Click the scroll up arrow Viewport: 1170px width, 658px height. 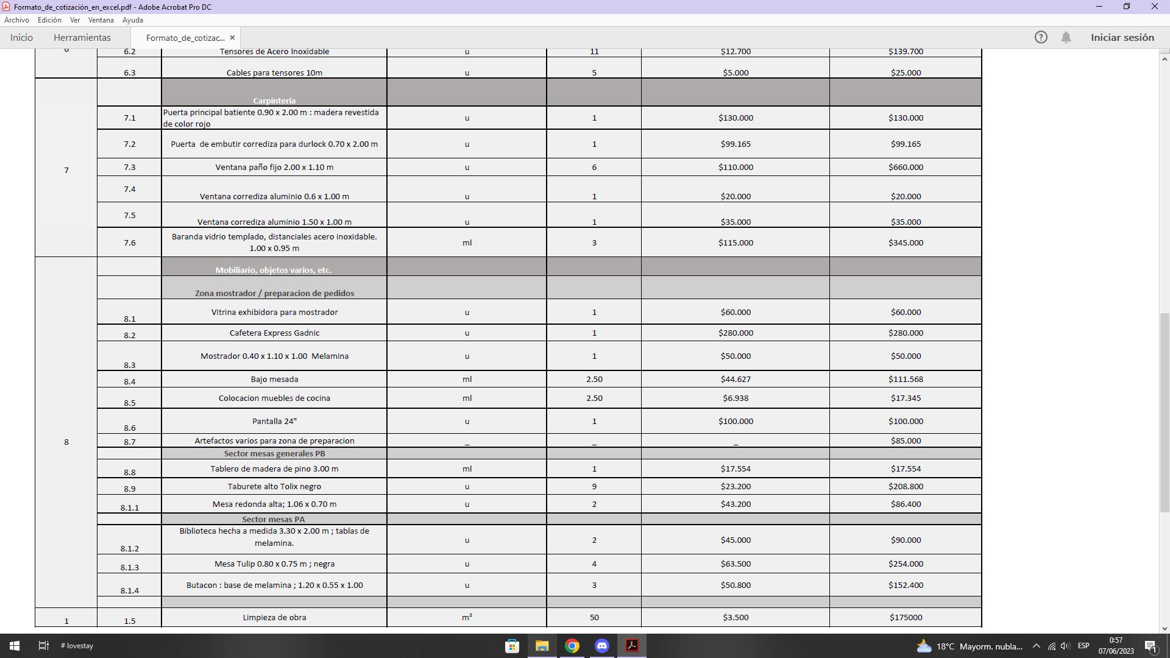pos(1165,59)
